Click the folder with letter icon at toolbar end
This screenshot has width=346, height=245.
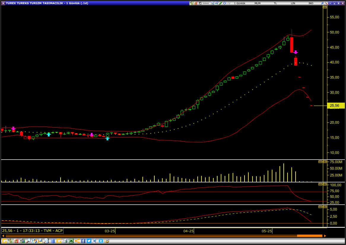pos(107,241)
